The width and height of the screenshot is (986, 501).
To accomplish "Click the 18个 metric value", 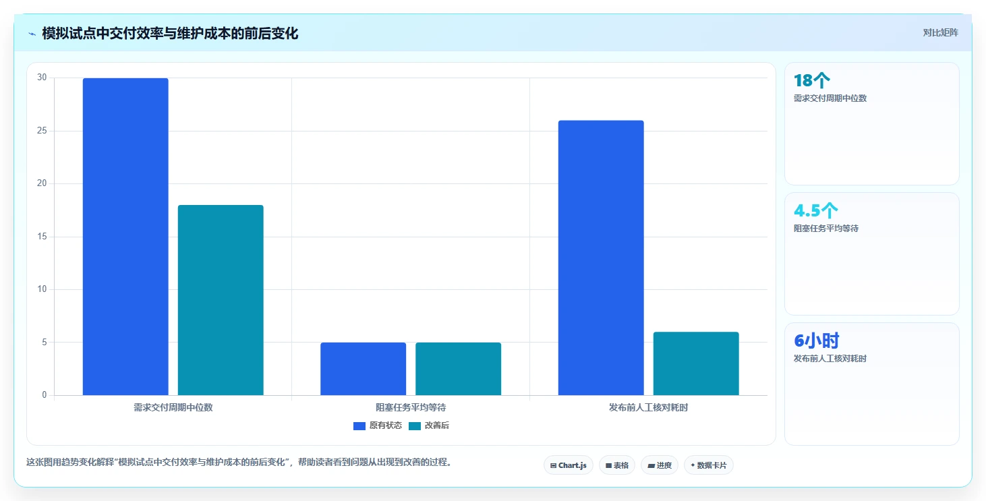I will pyautogui.click(x=812, y=81).
